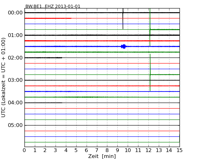
Task: Click the 03:00 time label
Action: point(15,80)
